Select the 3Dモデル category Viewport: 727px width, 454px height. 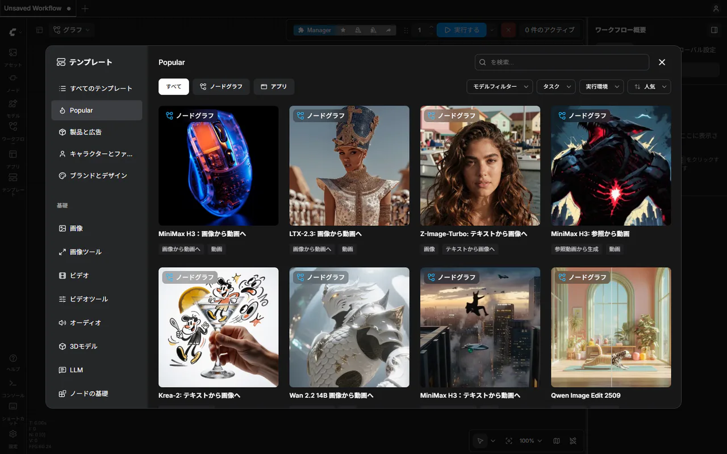97,347
